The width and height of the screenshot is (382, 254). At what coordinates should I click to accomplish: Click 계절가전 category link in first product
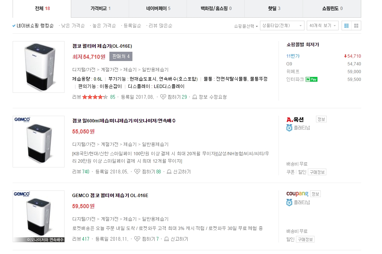pyautogui.click(x=109, y=70)
